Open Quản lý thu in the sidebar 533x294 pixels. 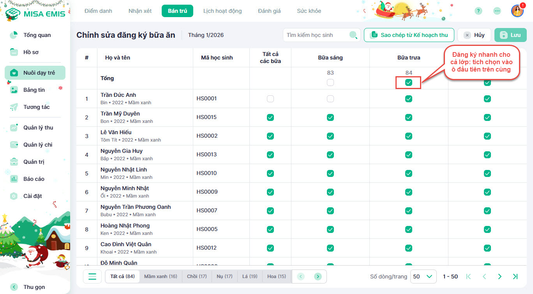(38, 128)
